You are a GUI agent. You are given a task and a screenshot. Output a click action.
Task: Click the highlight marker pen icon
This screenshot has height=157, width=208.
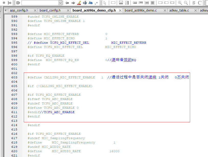click(79, 3)
